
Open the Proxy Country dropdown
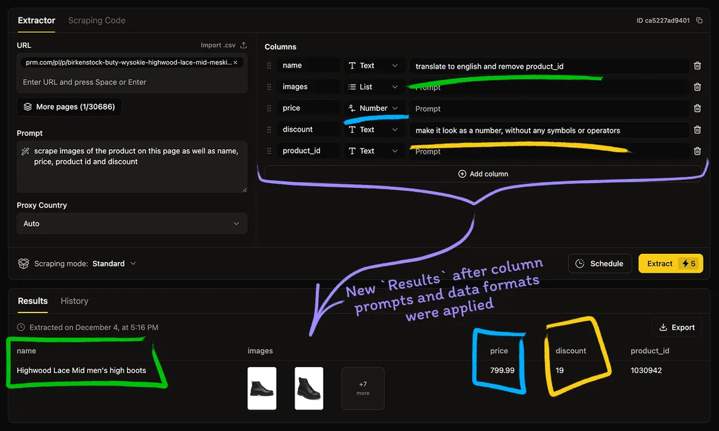pyautogui.click(x=132, y=223)
